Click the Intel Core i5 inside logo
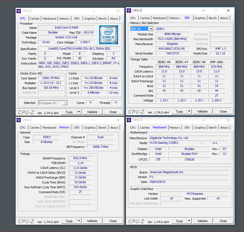This screenshot has width=244, height=232. (x=109, y=35)
